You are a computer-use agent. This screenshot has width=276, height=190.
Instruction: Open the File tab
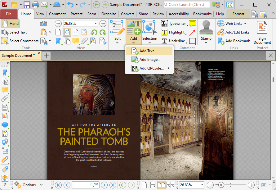(x=9, y=14)
